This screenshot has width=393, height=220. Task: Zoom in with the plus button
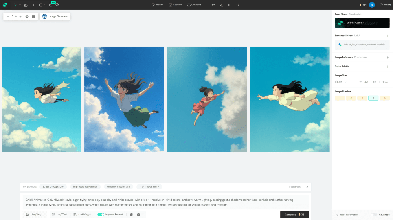20,16
